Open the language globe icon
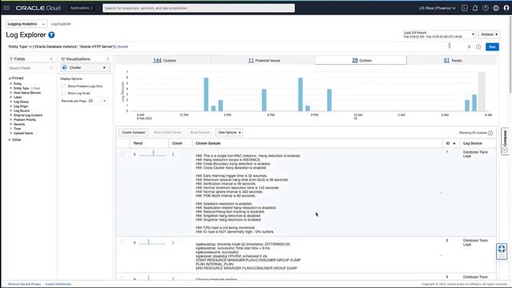Viewport: 512px width, 288px height. 496,8
